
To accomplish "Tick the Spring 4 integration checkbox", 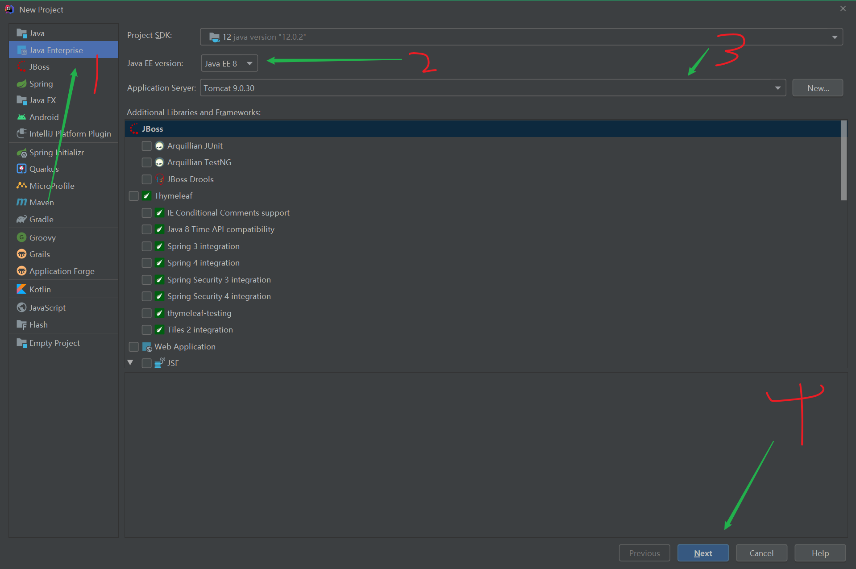I will click(x=146, y=263).
